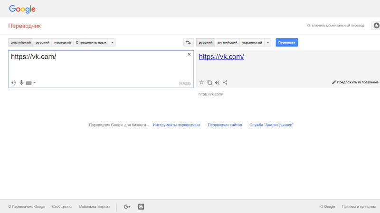This screenshot has width=380, height=213.
Task: Select английский as the target language
Action: pos(228,43)
